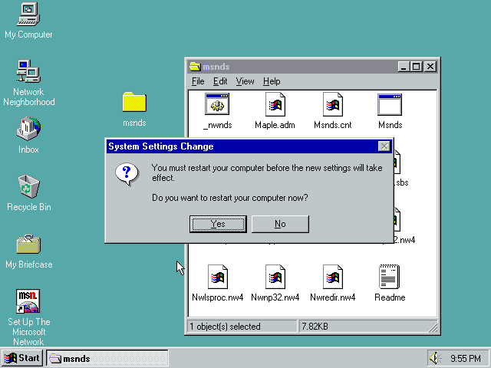Minimize the msnds window
This screenshot has width=491, height=368.
(x=404, y=67)
